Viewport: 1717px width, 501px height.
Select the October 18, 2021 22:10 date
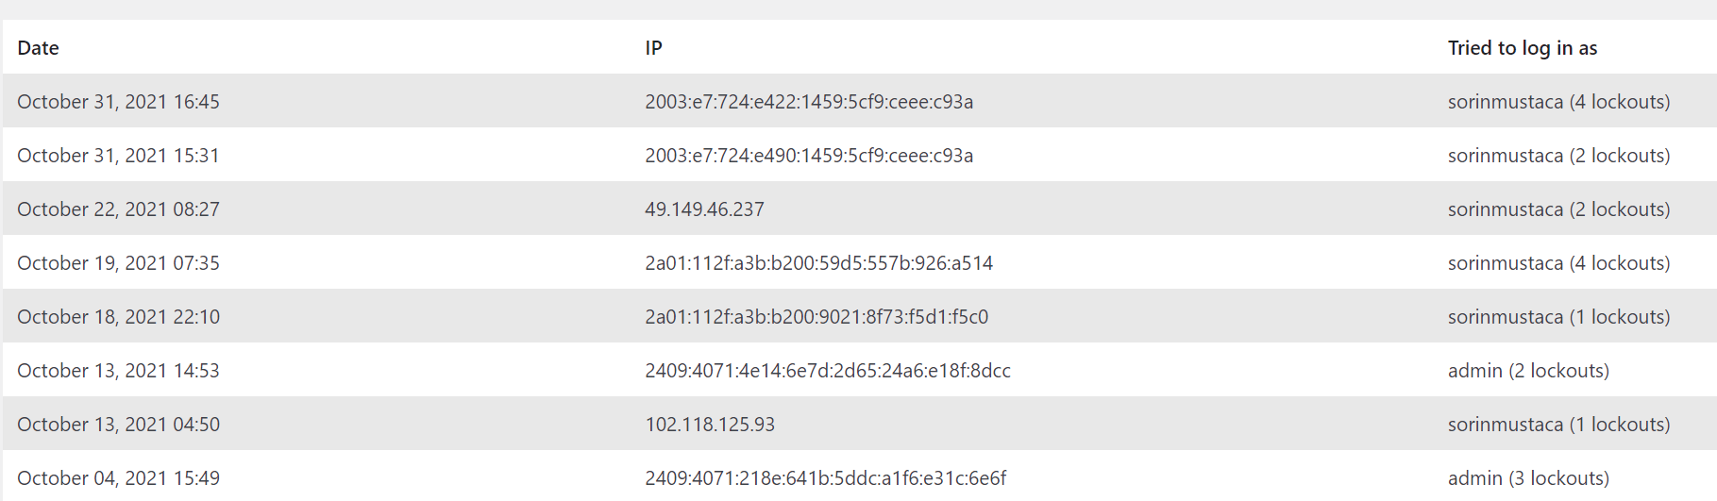tap(118, 317)
